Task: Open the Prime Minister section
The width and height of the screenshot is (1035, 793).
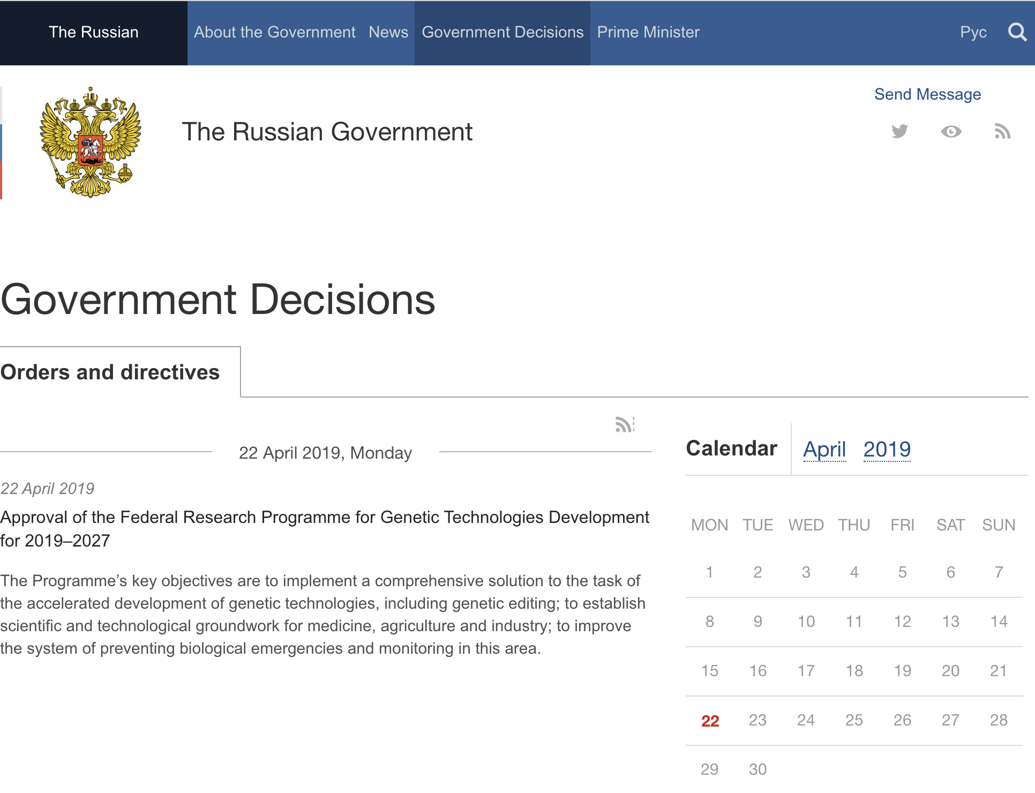Action: [648, 32]
